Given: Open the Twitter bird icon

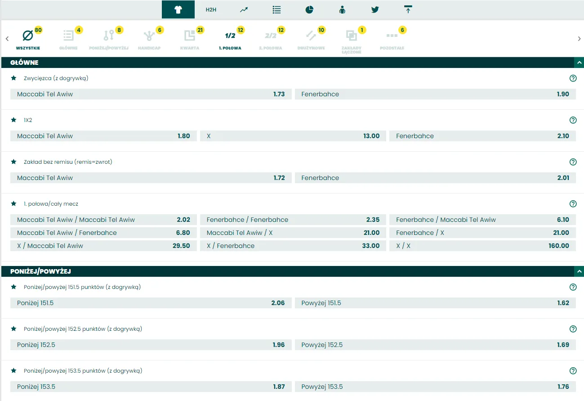Looking at the screenshot, I should point(375,9).
